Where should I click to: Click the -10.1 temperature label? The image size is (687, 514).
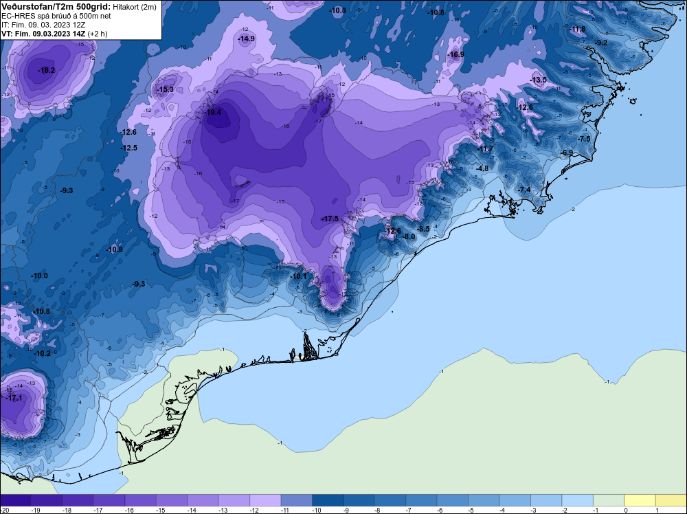pos(299,276)
